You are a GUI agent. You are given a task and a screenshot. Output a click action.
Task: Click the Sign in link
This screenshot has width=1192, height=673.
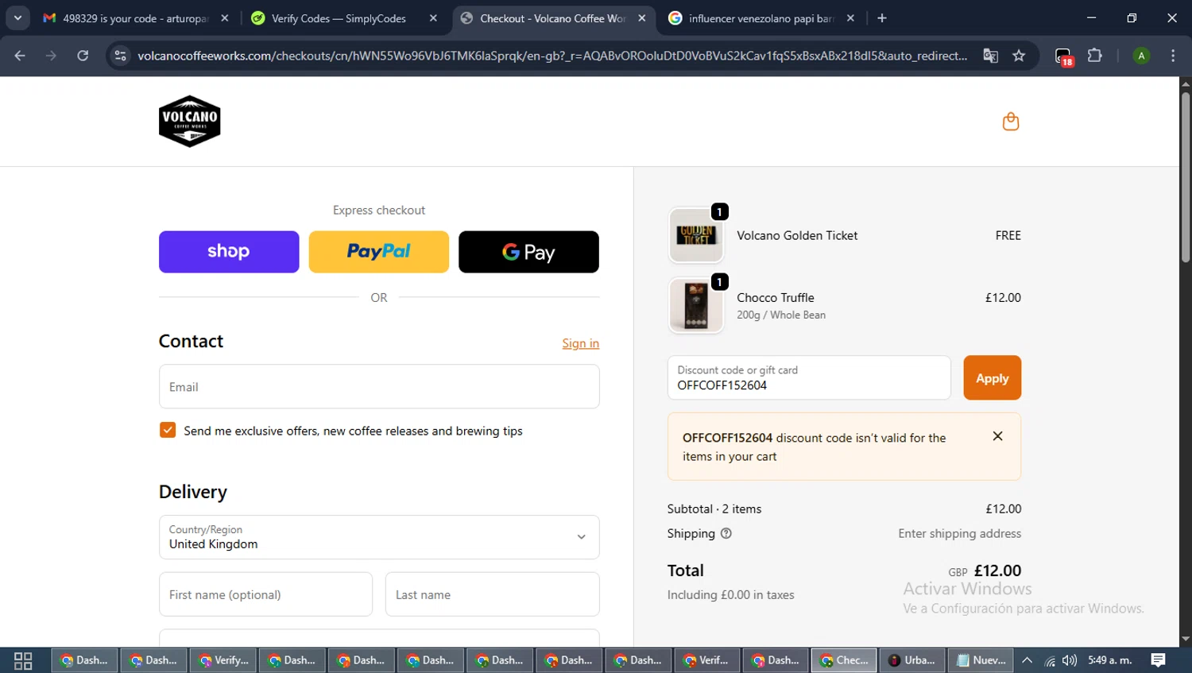click(580, 343)
